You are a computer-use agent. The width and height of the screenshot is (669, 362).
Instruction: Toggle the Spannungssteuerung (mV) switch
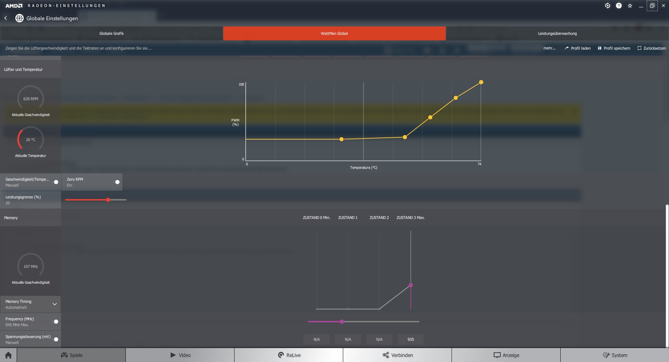[x=56, y=339]
